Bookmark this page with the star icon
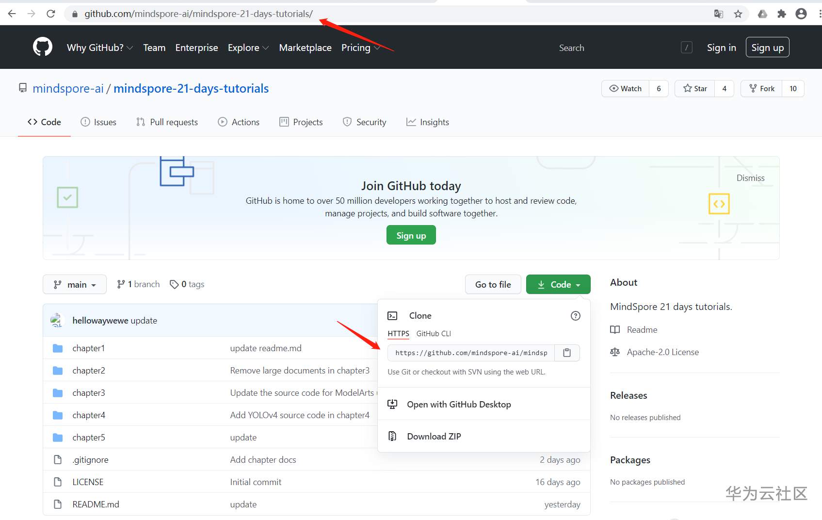 point(738,14)
